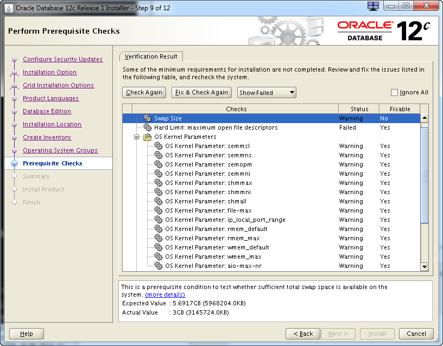
Task: Click the gear icon for shmall parameter
Action: coord(158,201)
